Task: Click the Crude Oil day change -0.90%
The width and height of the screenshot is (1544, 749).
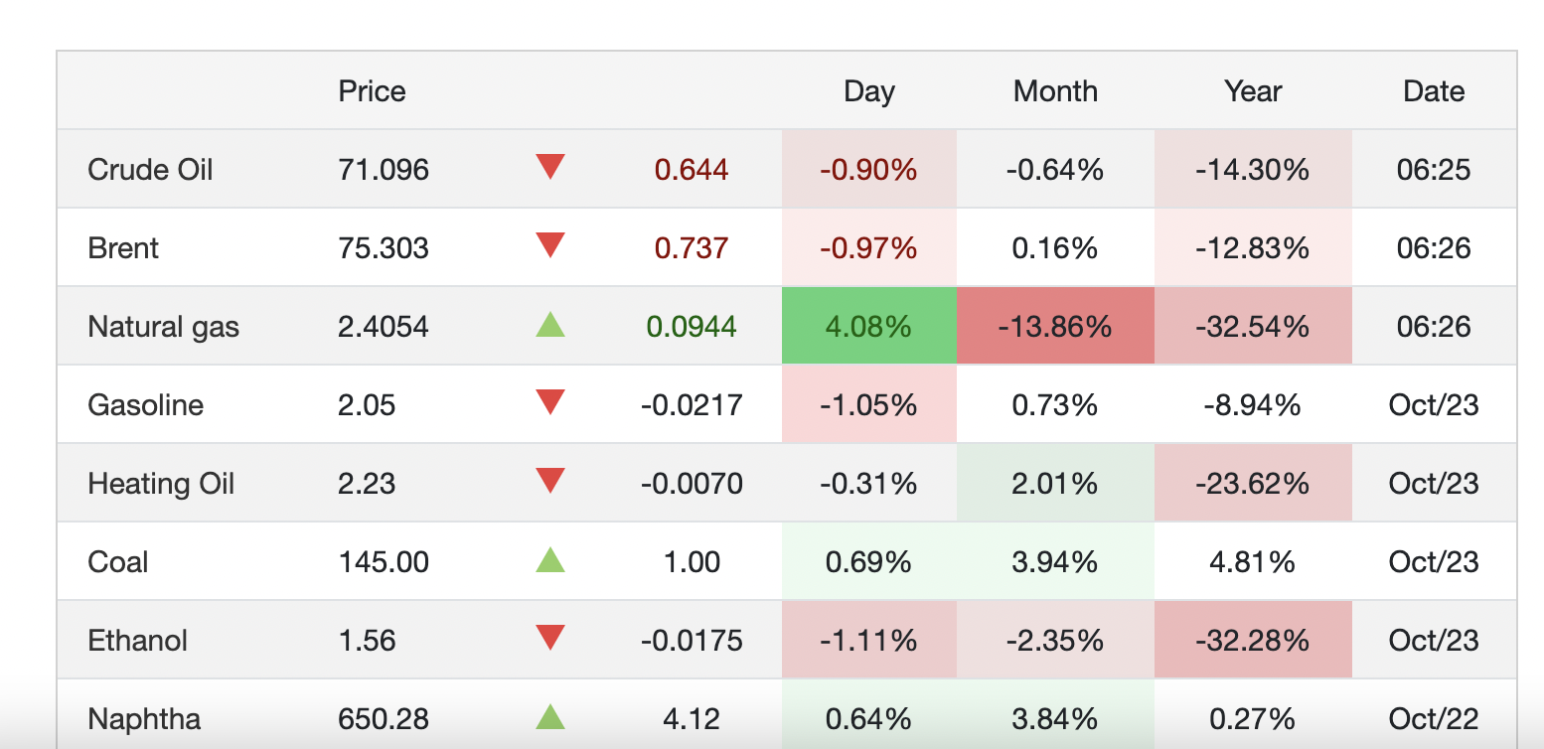Action: coord(868,170)
